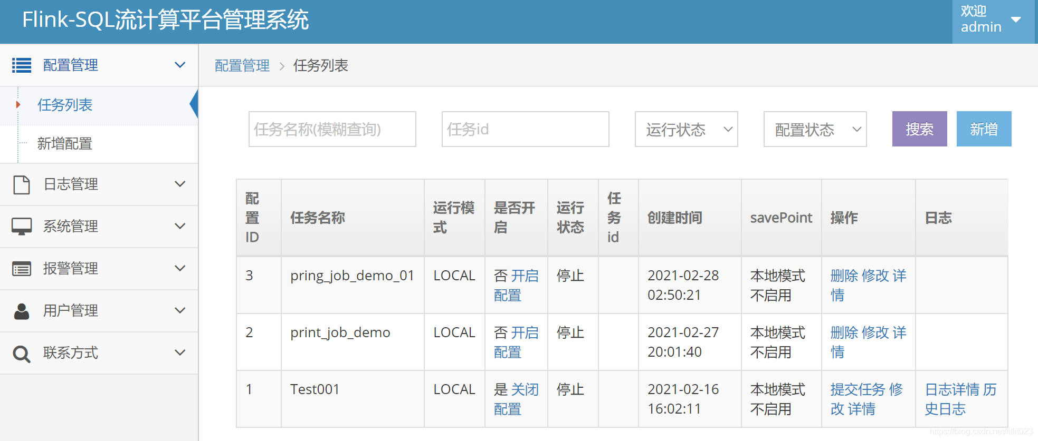The height and width of the screenshot is (441, 1038).
Task: Expand the 联系方式 chevron
Action: tap(180, 353)
